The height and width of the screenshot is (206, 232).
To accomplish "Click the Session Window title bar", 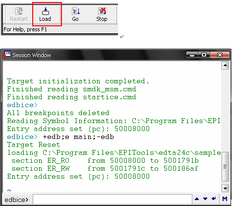I will (116, 55).
